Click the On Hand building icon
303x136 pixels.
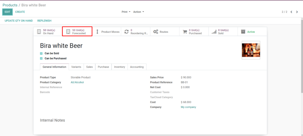[x=39, y=32]
